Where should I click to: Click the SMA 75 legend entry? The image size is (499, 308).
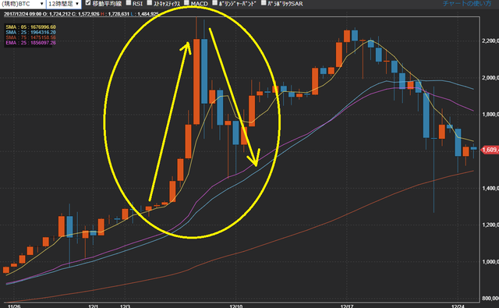(30, 37)
